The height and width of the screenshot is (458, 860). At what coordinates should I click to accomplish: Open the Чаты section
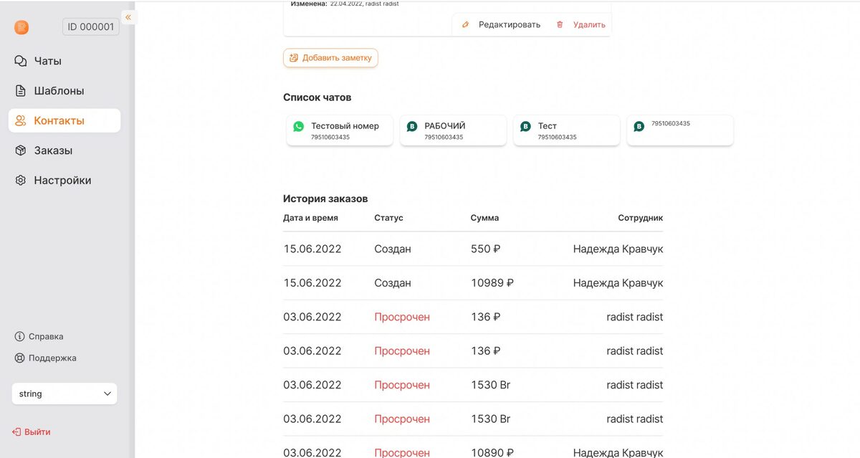[47, 61]
